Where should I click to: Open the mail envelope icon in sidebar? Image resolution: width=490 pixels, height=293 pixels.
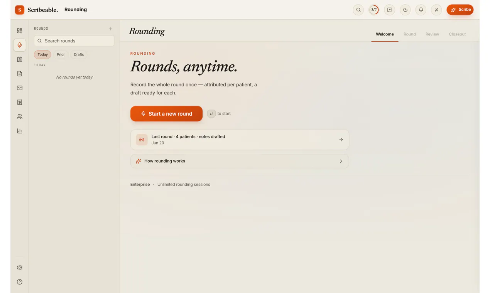click(x=20, y=88)
